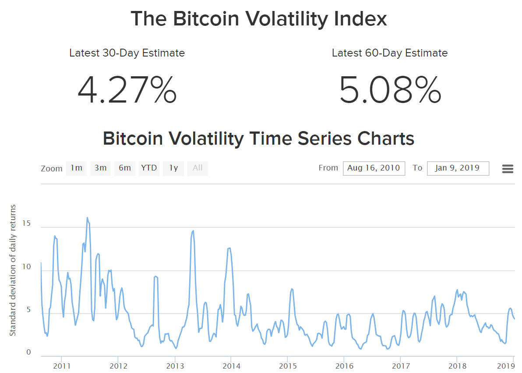Image resolution: width=522 pixels, height=373 pixels.
Task: Click the 2013 volatility spike on chart
Action: 193,231
